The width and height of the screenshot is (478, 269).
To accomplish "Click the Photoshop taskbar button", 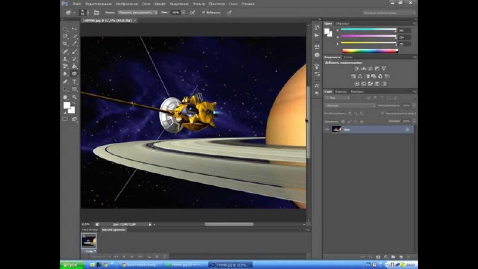I will (x=230, y=265).
